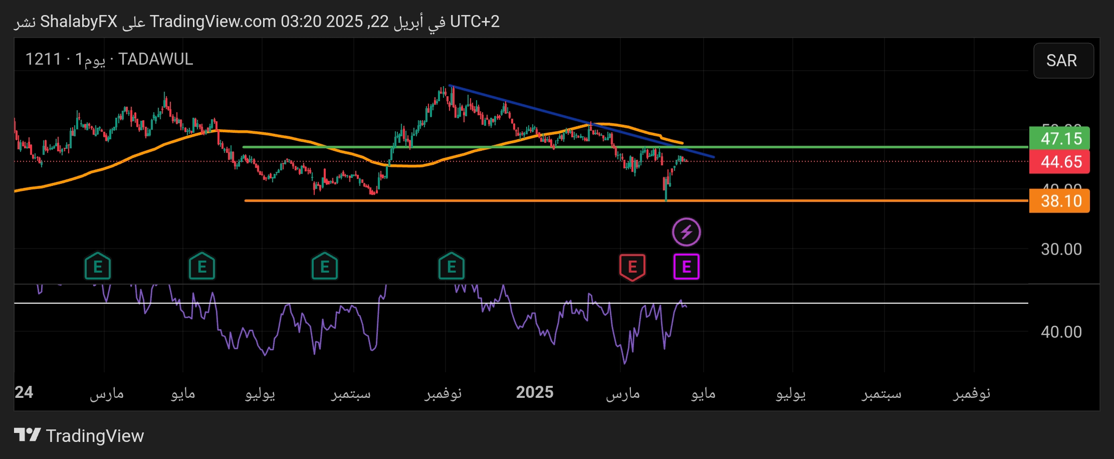Image resolution: width=1114 pixels, height=459 pixels.
Task: Click the green earnings E marker near May 2024
Action: [x=202, y=266]
